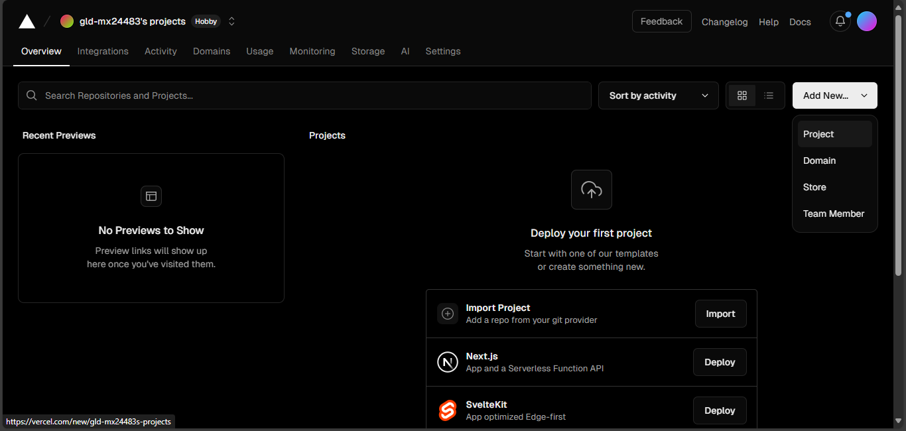The width and height of the screenshot is (906, 431).
Task: Open the notification bell
Action: coord(840,21)
